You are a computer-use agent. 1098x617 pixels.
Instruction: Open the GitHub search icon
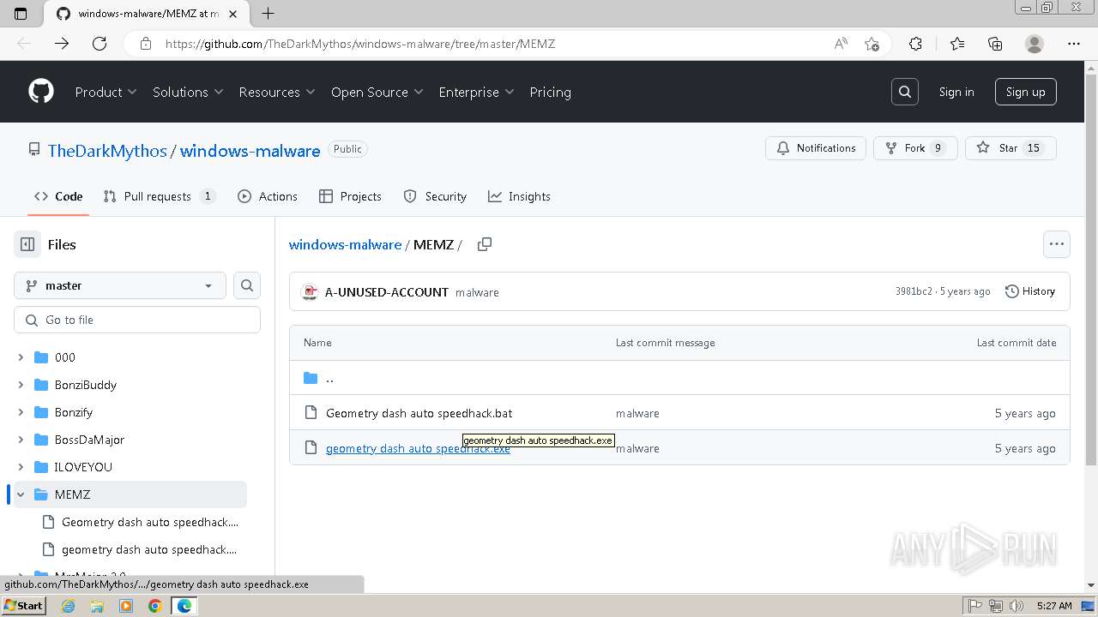[x=905, y=92]
